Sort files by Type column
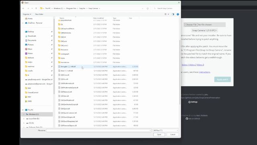 114,18
